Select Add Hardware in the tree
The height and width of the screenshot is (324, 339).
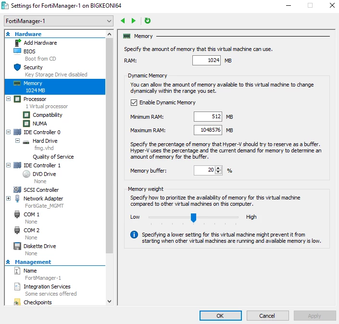(x=40, y=43)
